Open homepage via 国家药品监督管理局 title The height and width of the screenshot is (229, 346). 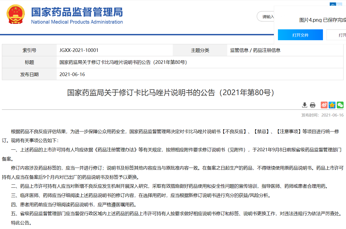coord(77,12)
